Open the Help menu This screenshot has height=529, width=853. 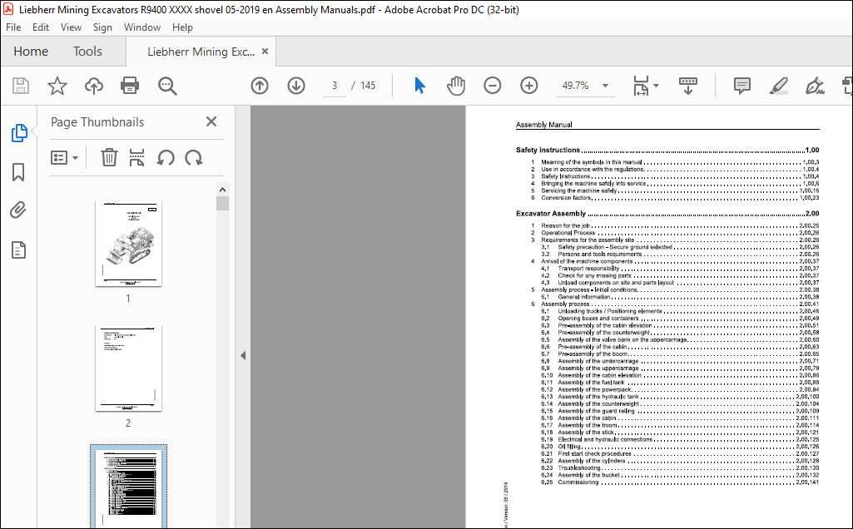182,27
